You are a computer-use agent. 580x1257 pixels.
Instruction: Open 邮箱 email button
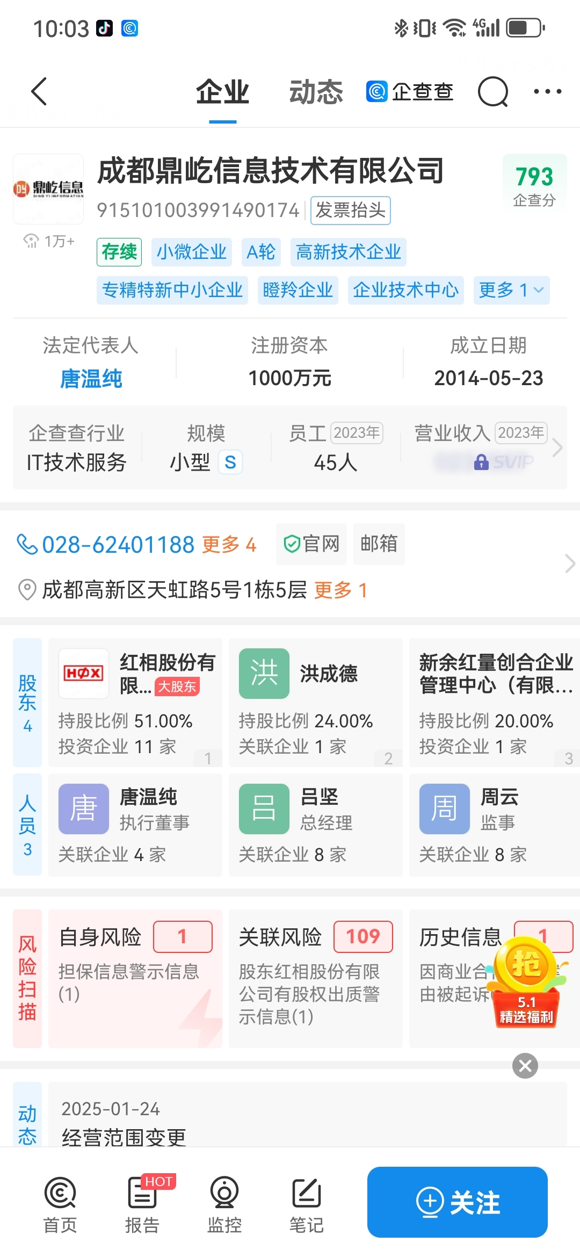[x=379, y=544]
